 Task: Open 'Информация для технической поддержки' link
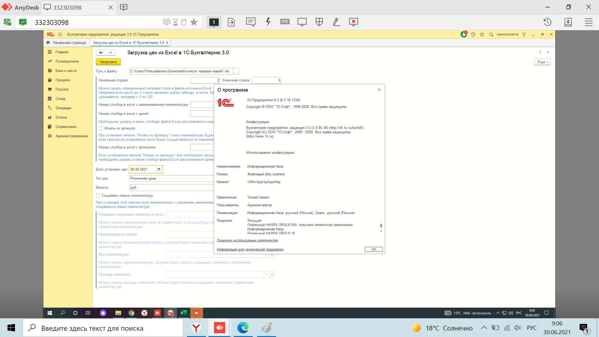pos(250,250)
